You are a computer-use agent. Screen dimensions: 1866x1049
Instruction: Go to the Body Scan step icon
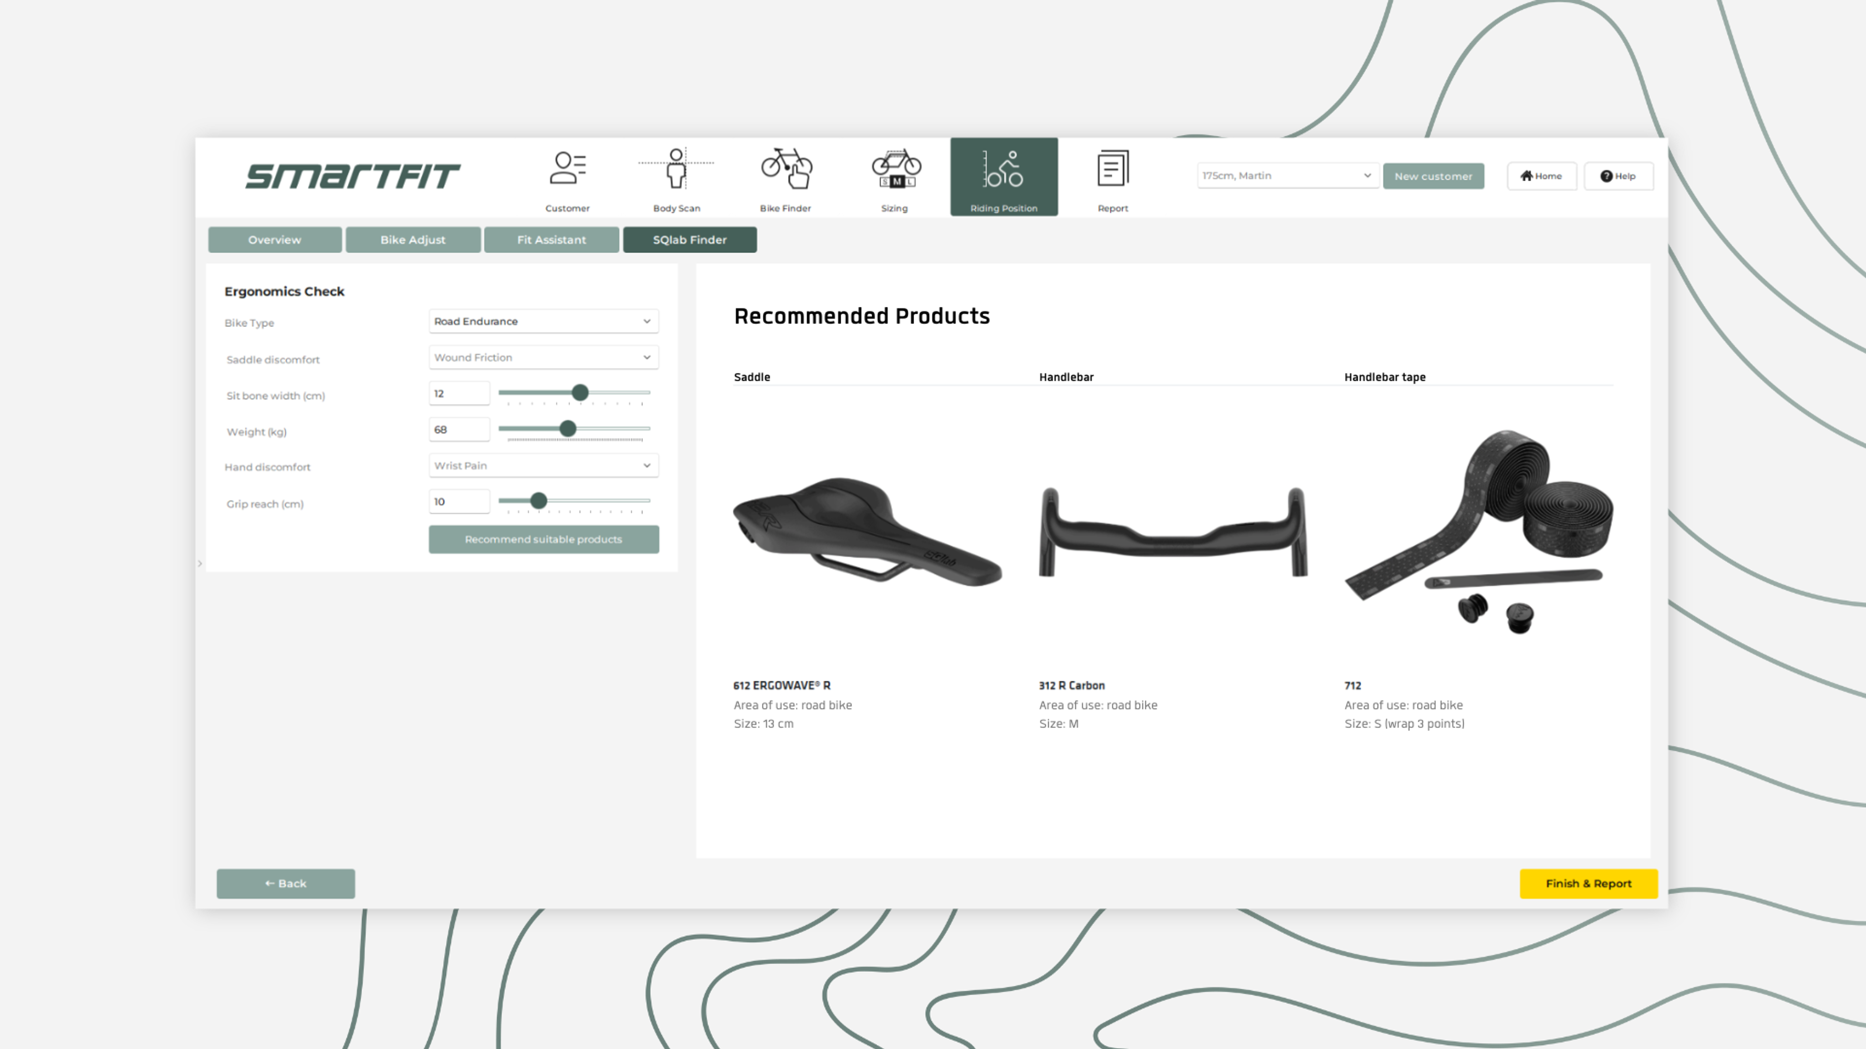coord(676,169)
